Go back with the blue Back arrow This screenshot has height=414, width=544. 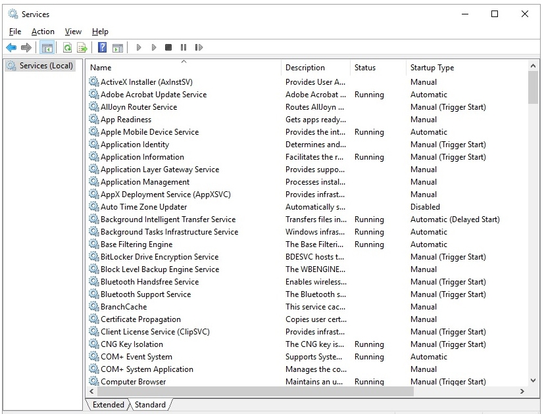[x=11, y=47]
